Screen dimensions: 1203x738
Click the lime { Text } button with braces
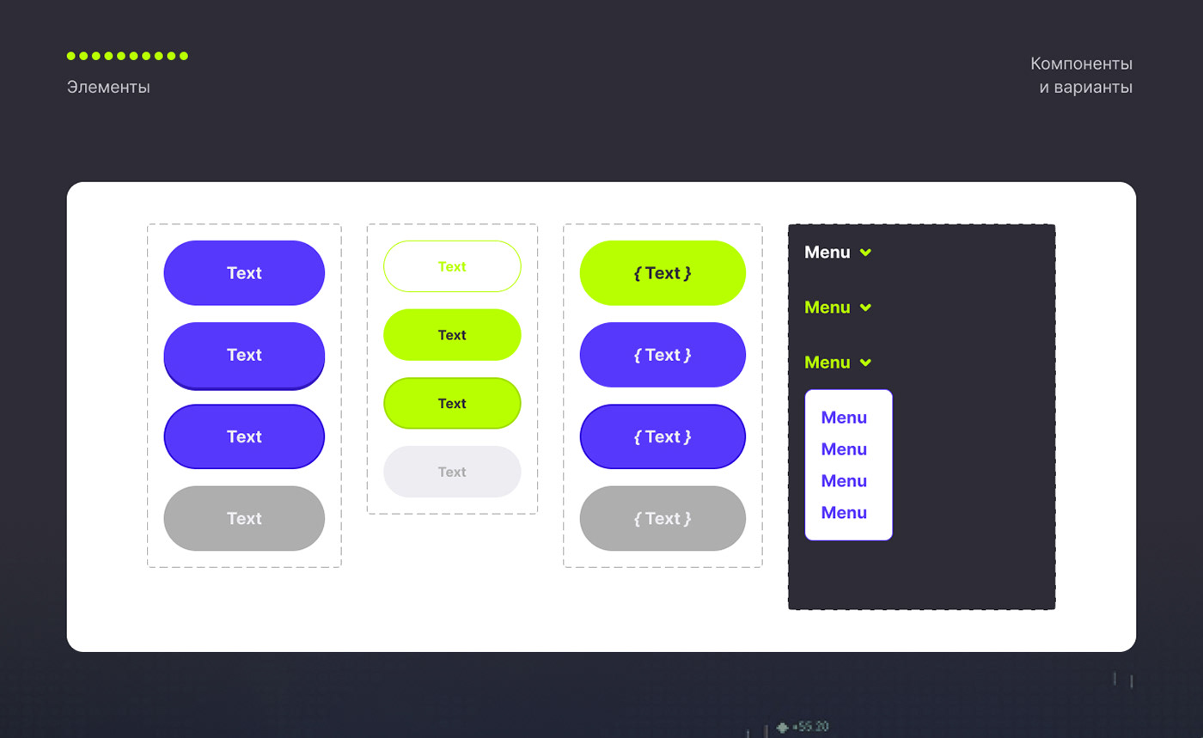(x=663, y=273)
